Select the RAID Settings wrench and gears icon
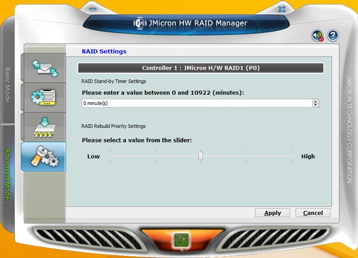The image size is (358, 258). pos(44,157)
